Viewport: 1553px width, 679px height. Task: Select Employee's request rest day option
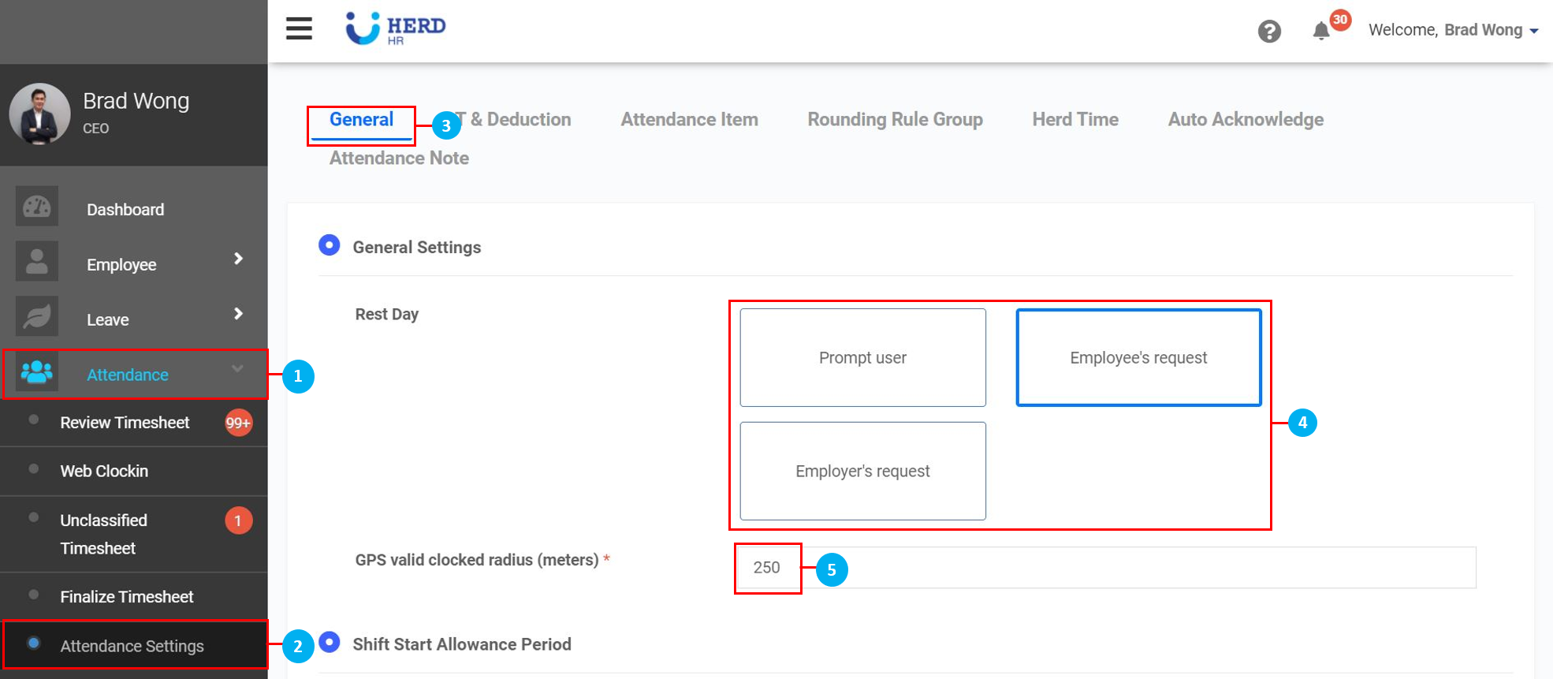tap(1138, 358)
